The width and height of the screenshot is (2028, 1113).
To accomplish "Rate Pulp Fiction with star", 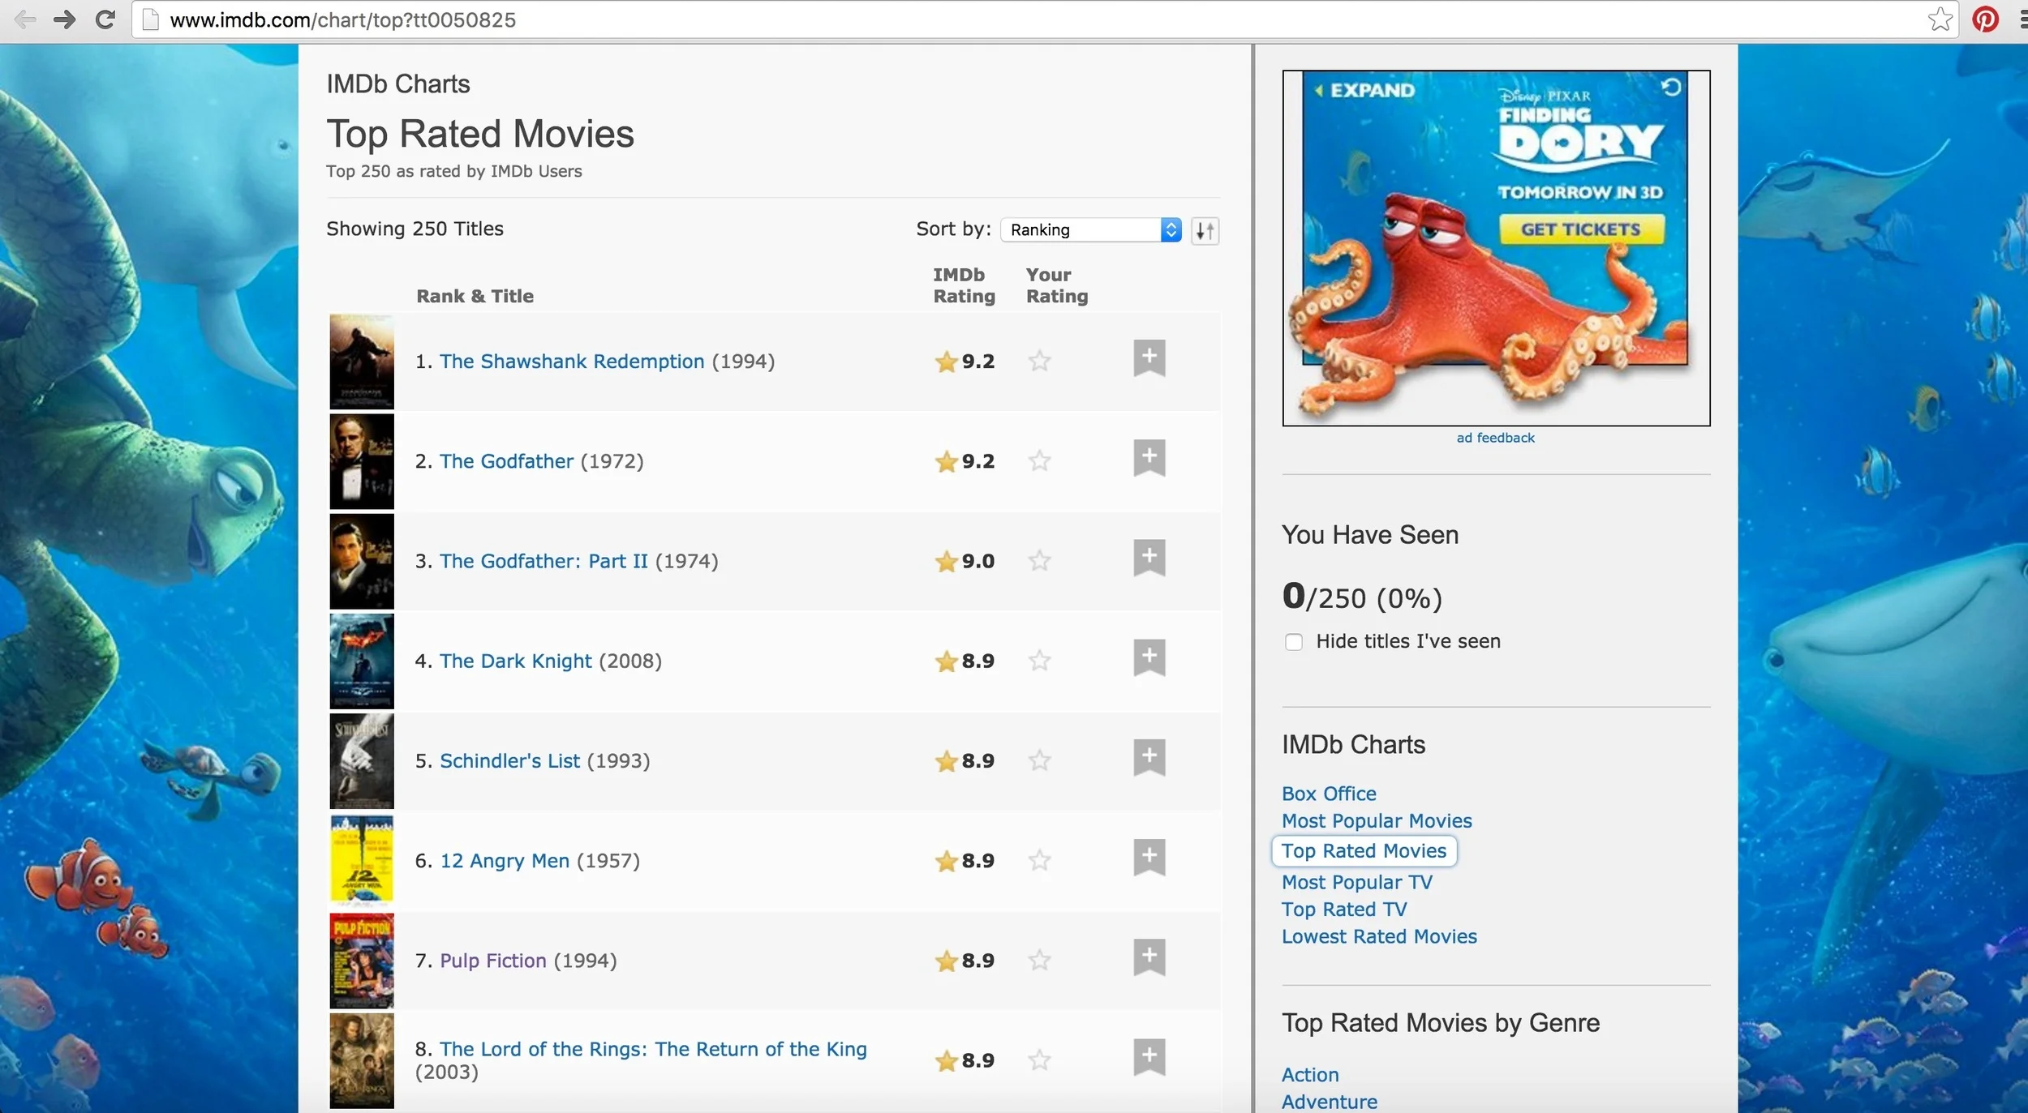I will click(x=1039, y=961).
